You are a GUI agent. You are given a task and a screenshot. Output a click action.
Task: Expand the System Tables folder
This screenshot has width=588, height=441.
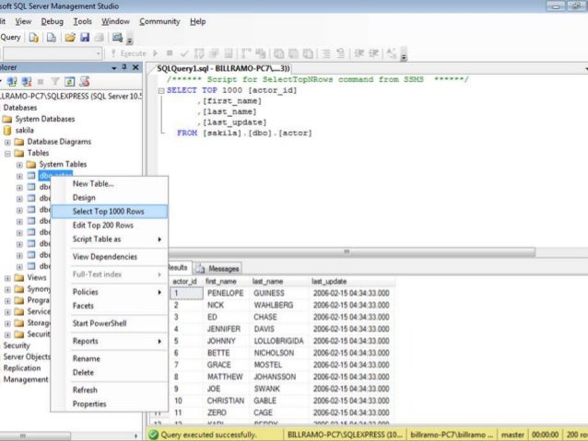tap(19, 164)
